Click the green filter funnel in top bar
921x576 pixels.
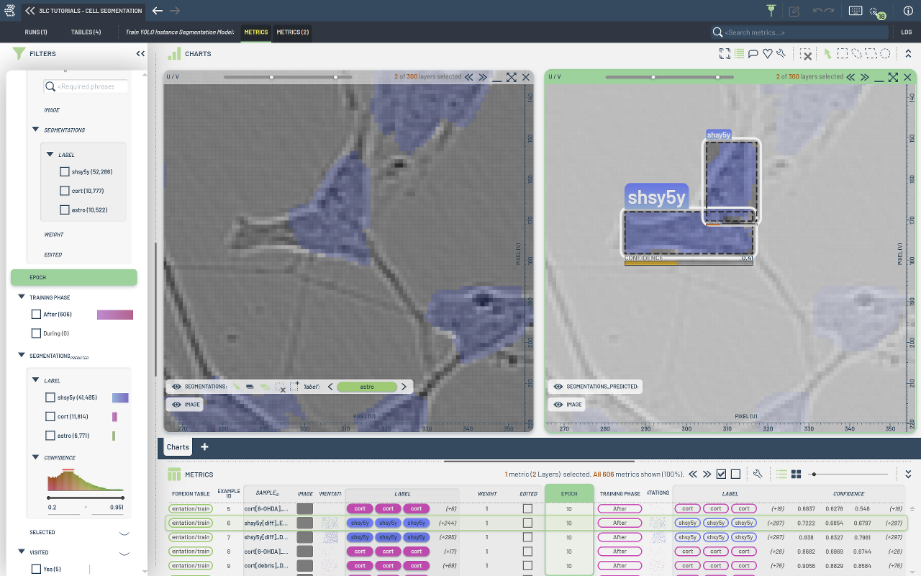click(x=771, y=11)
